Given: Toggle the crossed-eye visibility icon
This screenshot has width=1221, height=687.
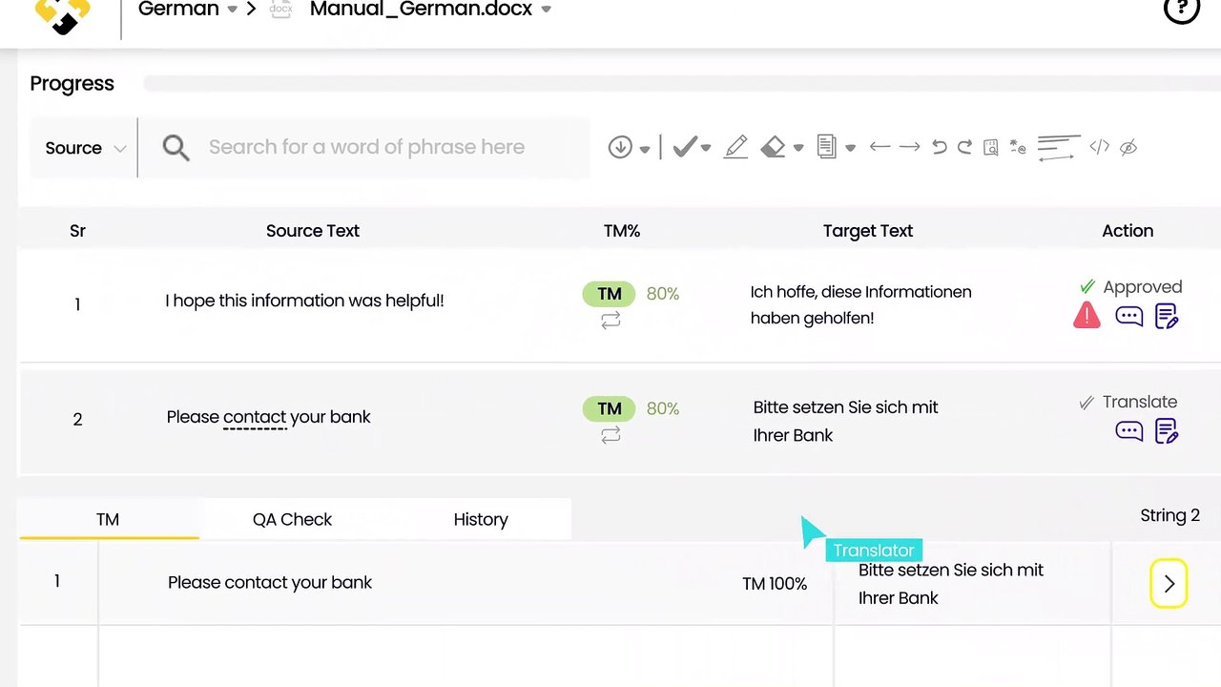Looking at the screenshot, I should pos(1128,147).
